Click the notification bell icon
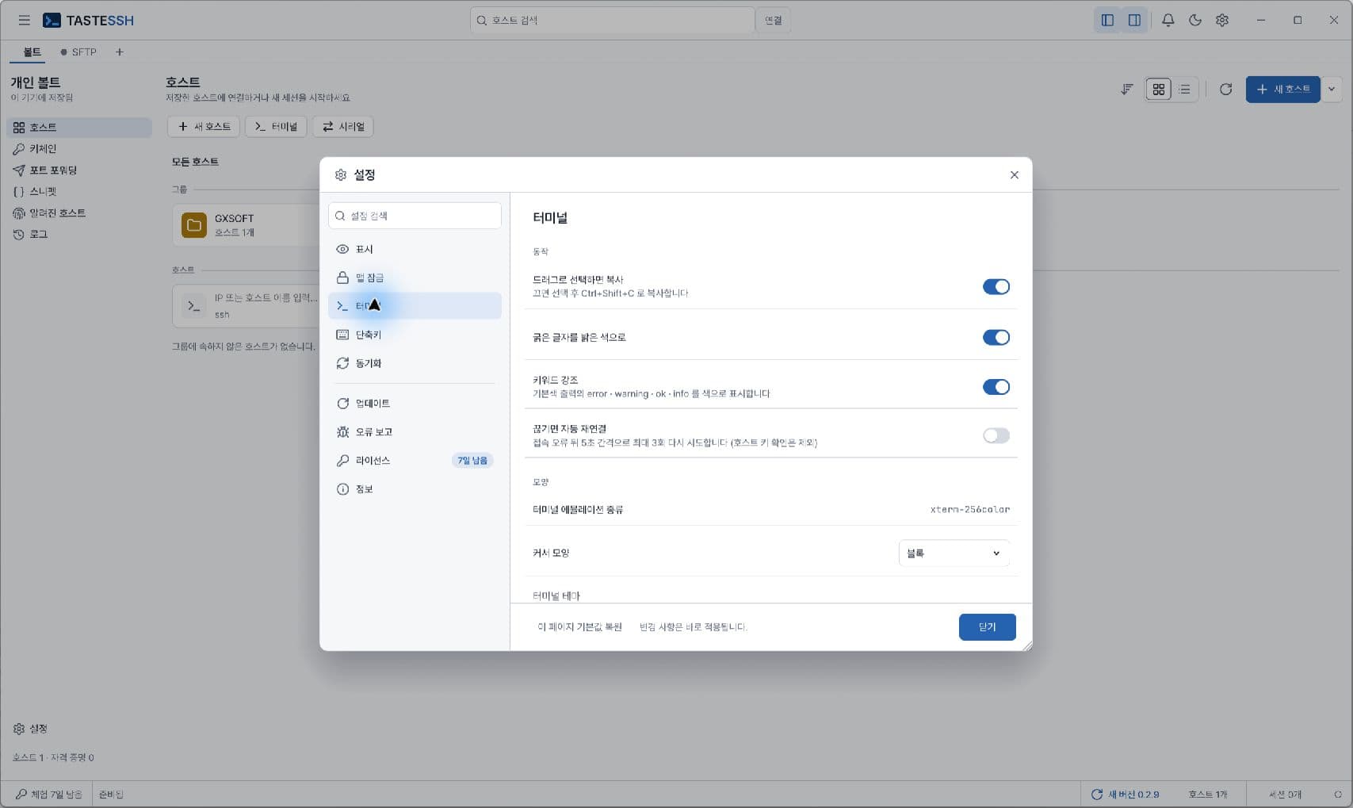 coord(1168,20)
